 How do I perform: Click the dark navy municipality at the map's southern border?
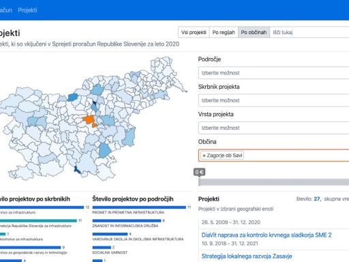77,170
